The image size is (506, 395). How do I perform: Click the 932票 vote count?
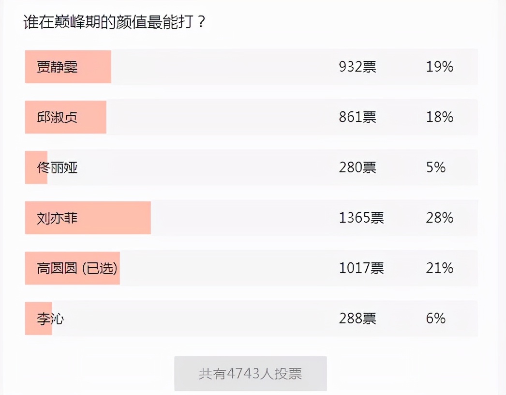[357, 67]
